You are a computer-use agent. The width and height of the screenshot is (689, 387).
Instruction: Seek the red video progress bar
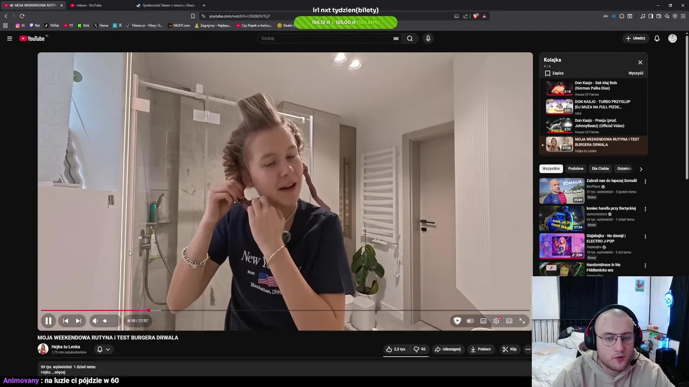click(x=285, y=310)
